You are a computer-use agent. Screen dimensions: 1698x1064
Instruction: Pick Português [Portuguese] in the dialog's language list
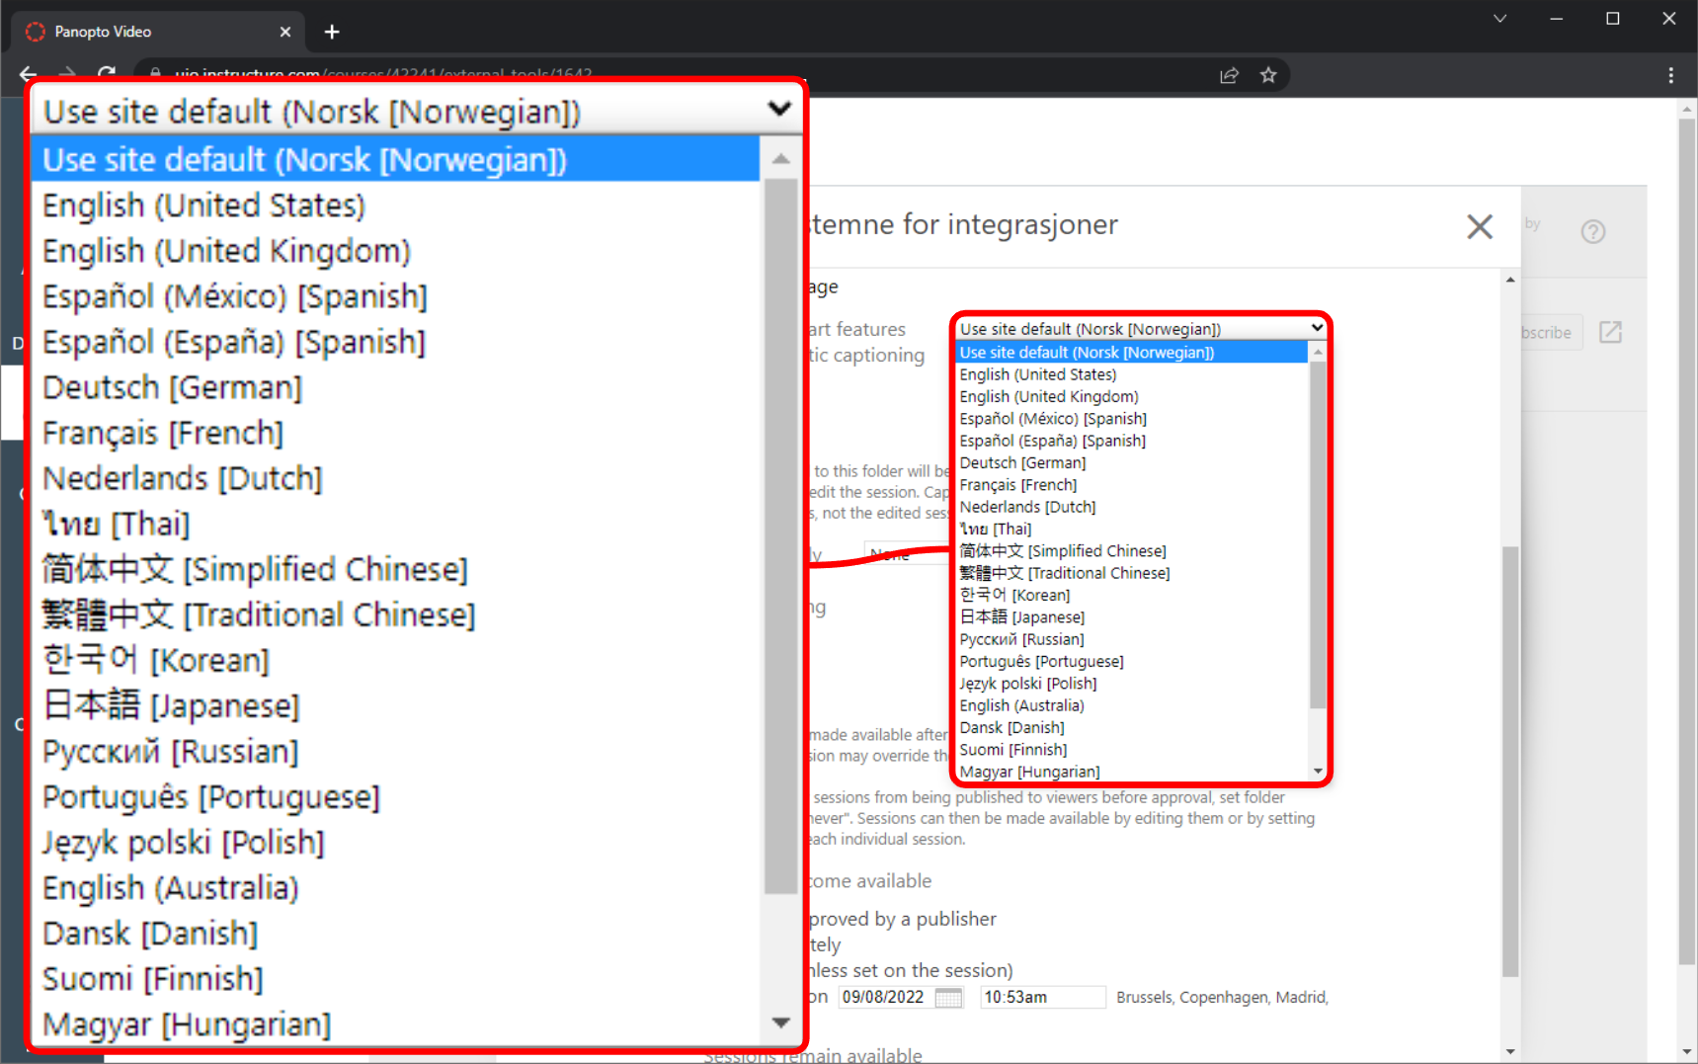(1131, 661)
